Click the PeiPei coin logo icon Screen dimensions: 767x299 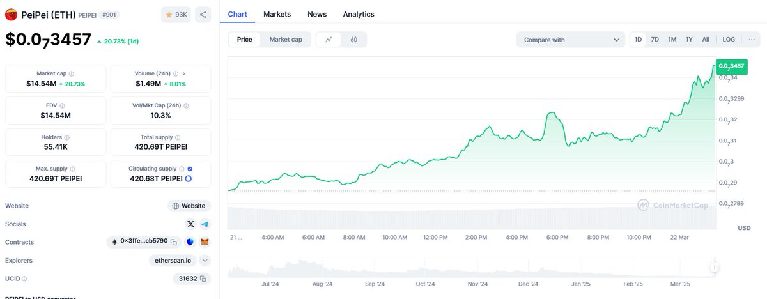(11, 14)
